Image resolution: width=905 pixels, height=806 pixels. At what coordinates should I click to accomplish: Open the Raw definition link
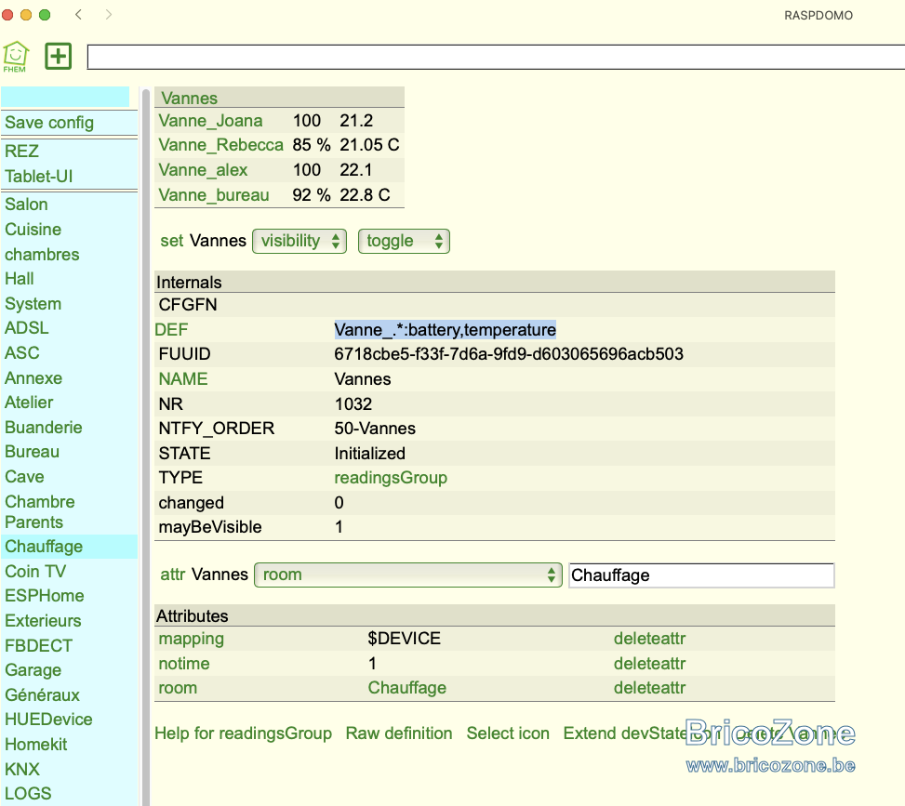point(399,733)
